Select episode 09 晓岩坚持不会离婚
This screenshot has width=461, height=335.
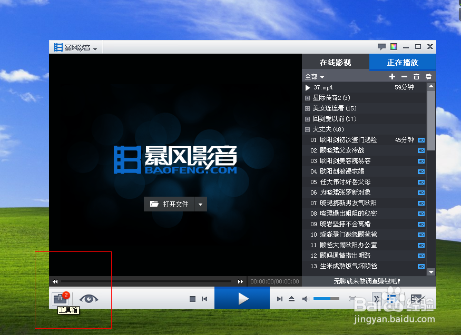[x=364, y=224]
